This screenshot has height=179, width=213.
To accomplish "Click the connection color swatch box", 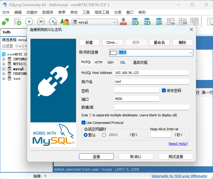I will coord(113,53).
